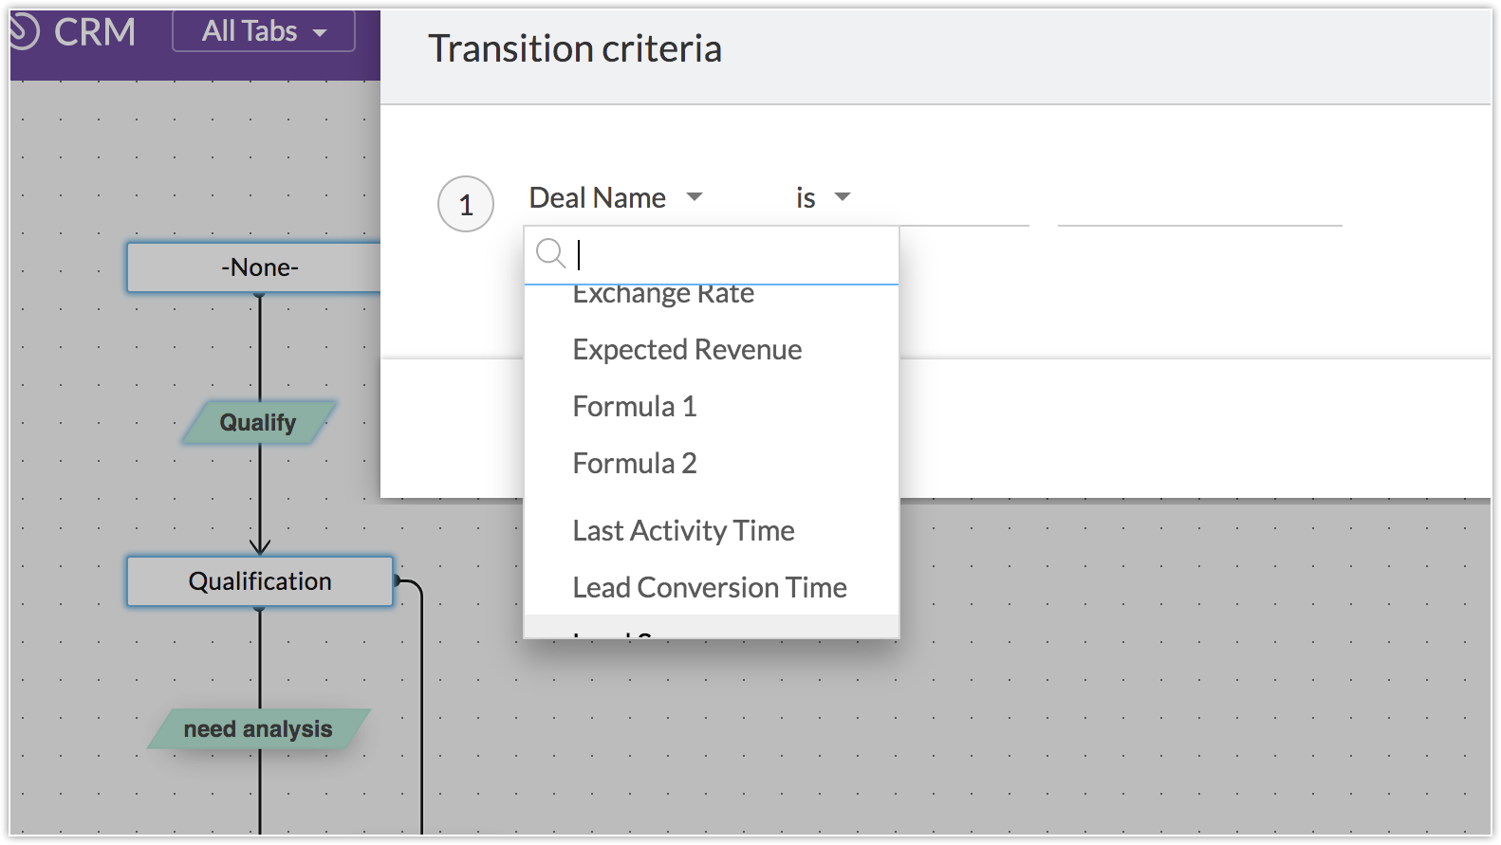
Task: Open the All Tabs dropdown
Action: pos(264,31)
